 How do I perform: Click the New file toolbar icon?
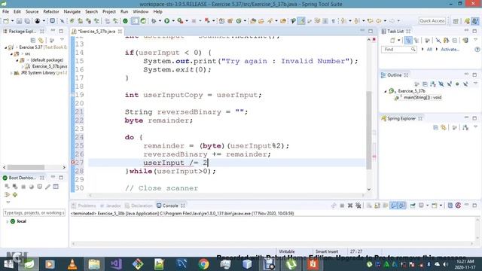pos(6,21)
